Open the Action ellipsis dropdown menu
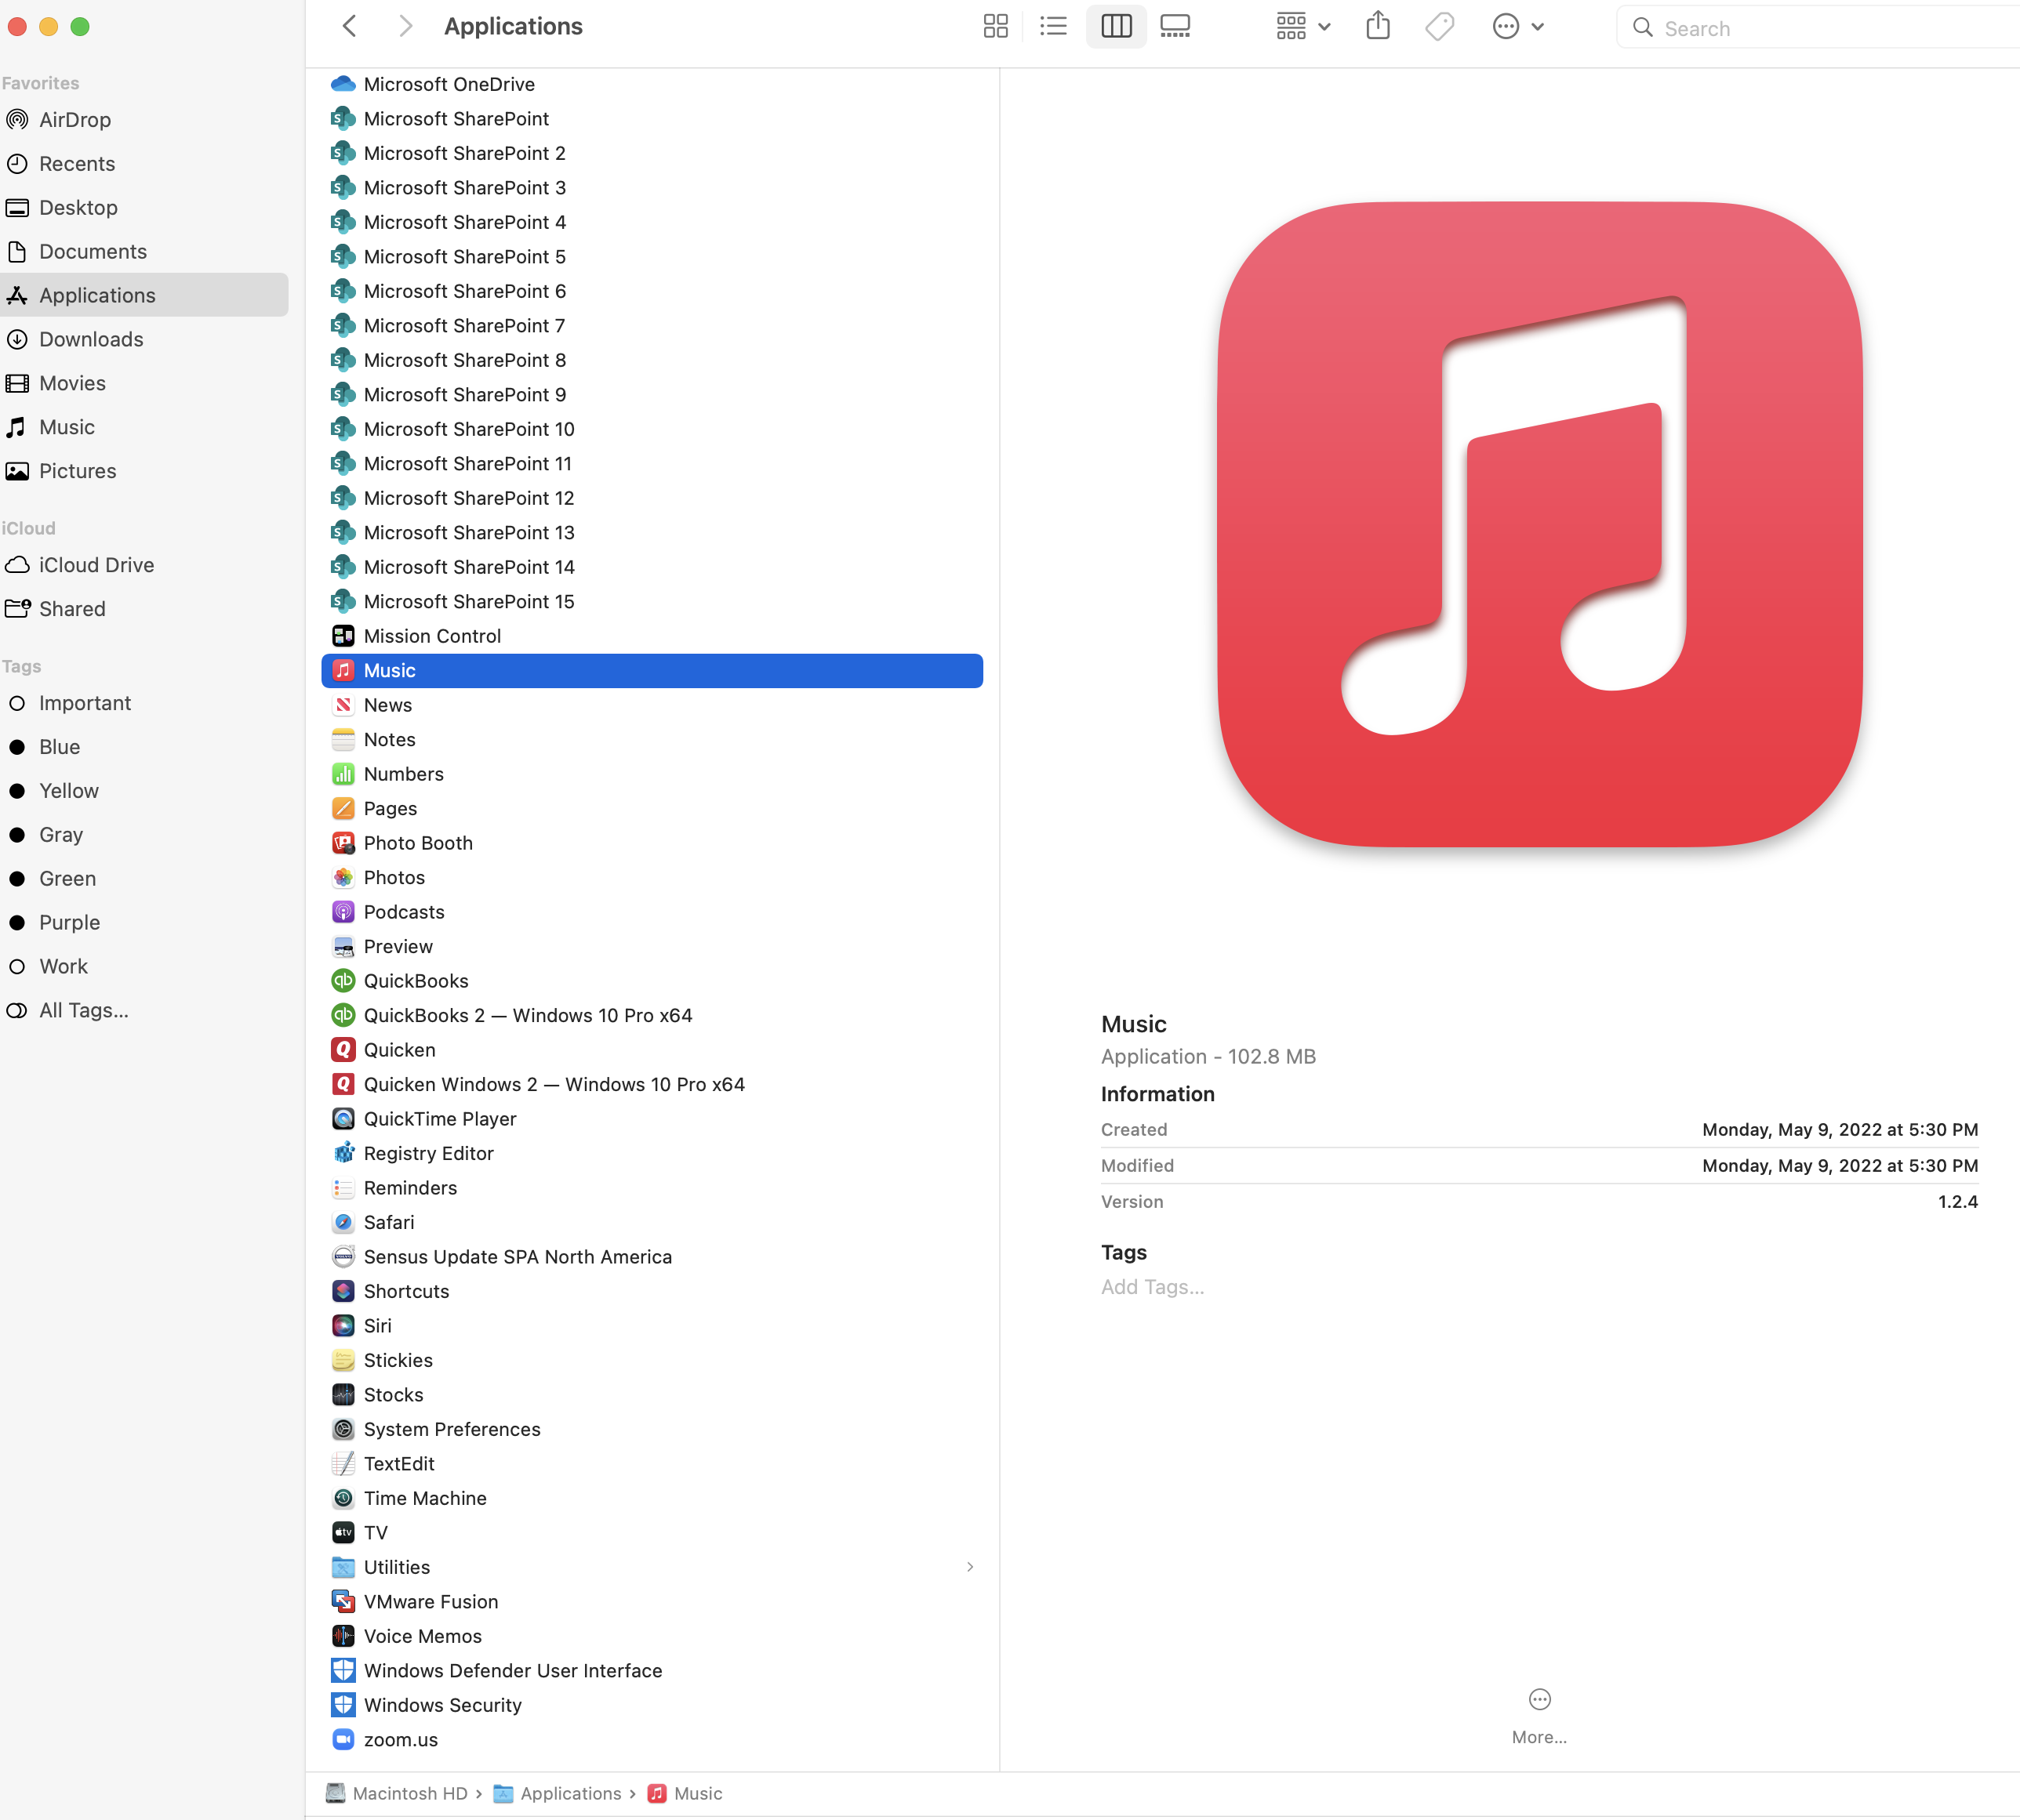Viewport: 2020px width, 1820px height. coord(1517,27)
